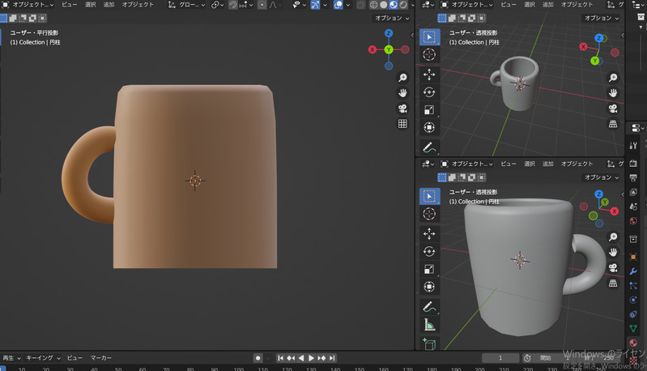Switch the left viewport to wireframe shading

(x=373, y=5)
